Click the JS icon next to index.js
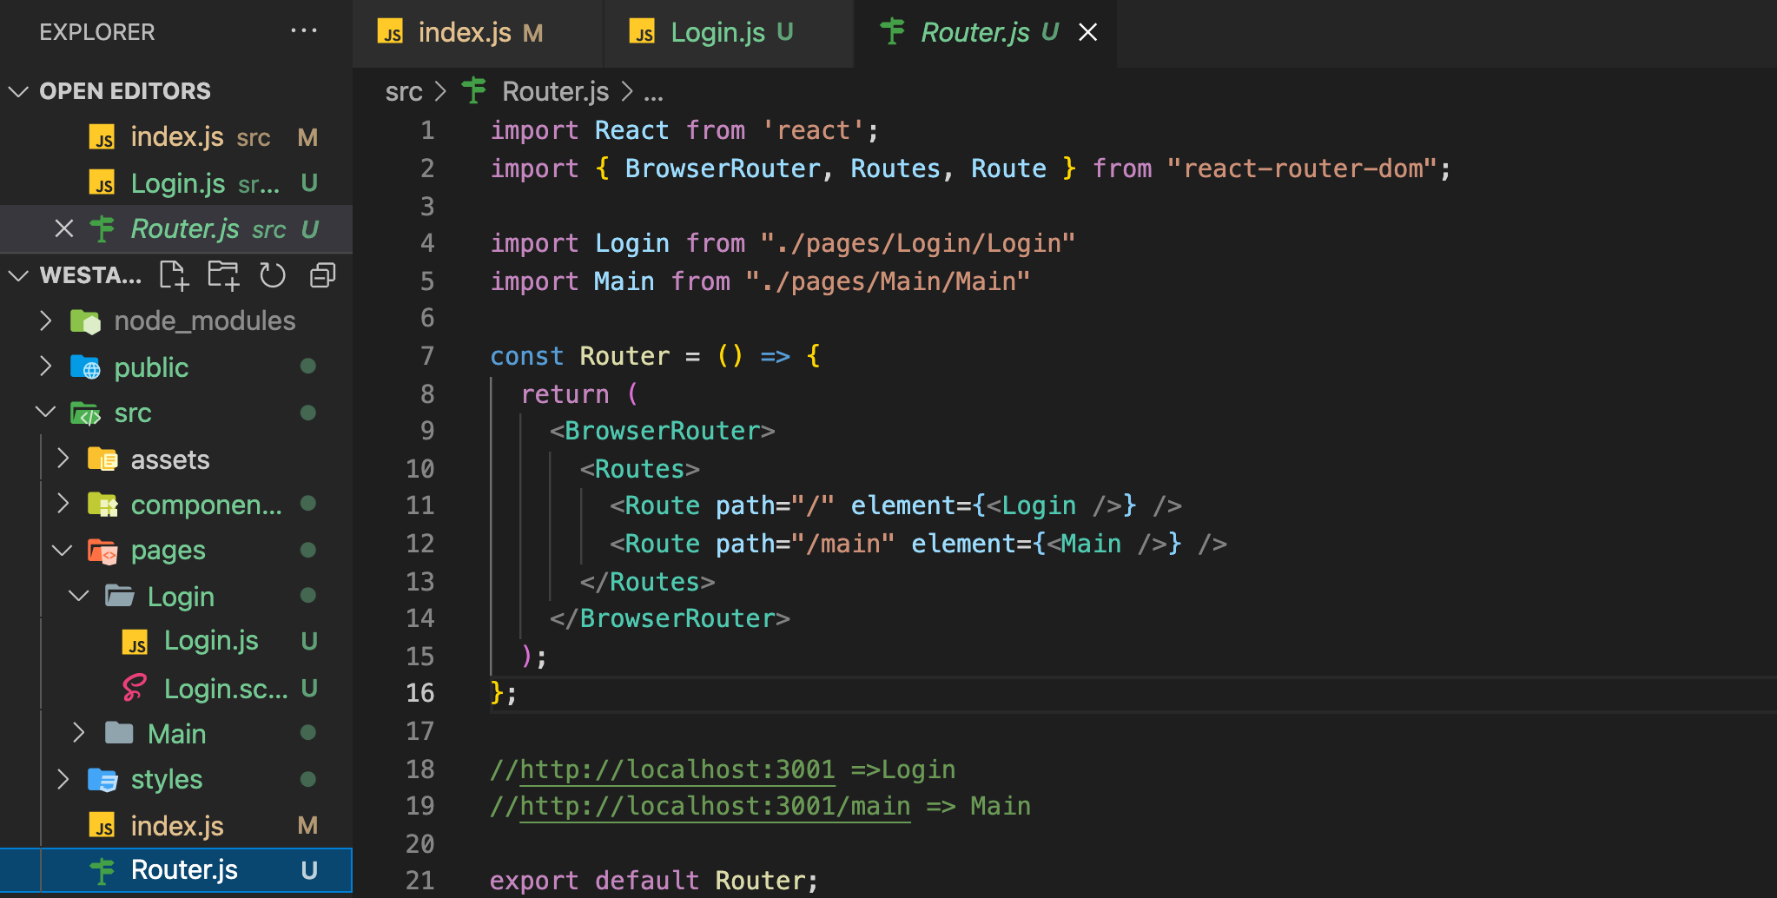The height and width of the screenshot is (898, 1777). coord(102,136)
